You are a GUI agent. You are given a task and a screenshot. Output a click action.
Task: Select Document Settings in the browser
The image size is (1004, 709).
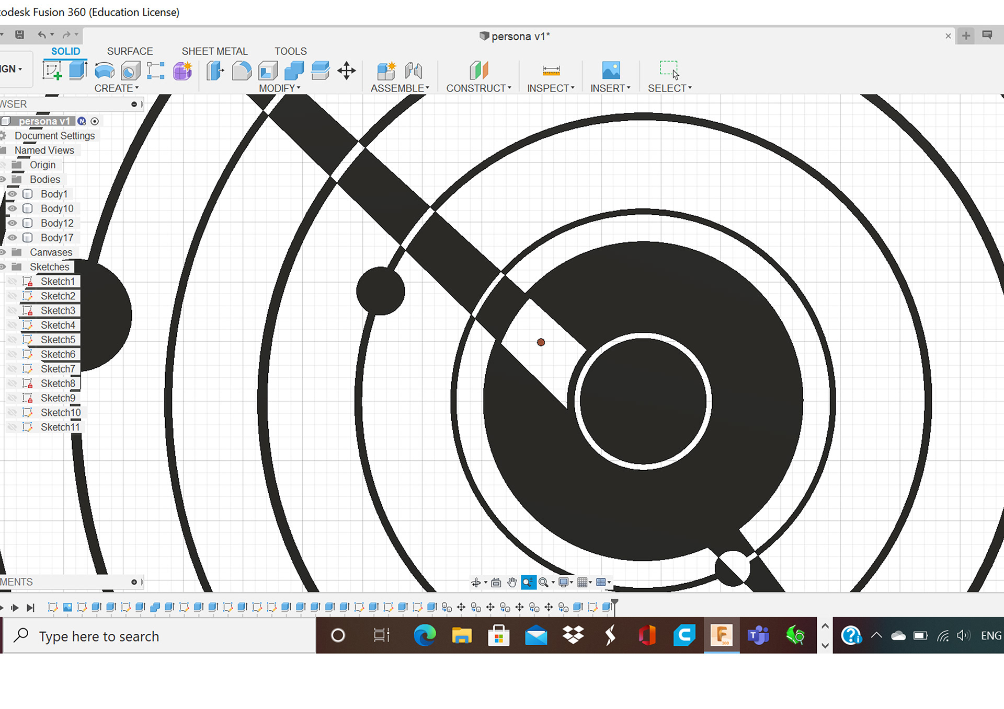point(55,136)
